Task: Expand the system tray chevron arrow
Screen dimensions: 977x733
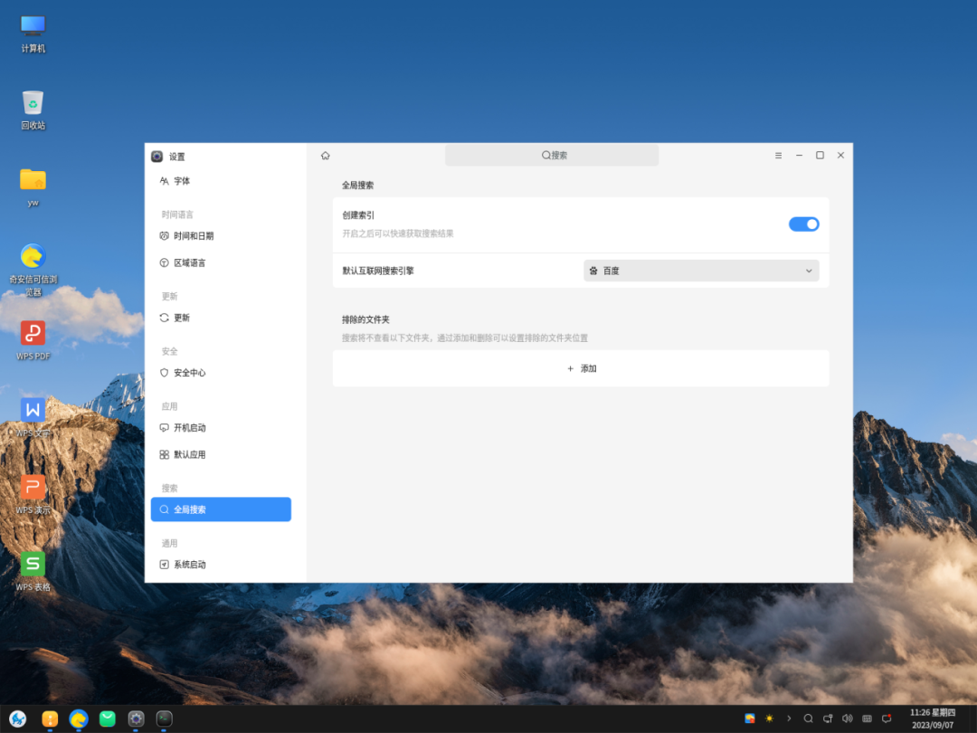Action: pyautogui.click(x=789, y=719)
